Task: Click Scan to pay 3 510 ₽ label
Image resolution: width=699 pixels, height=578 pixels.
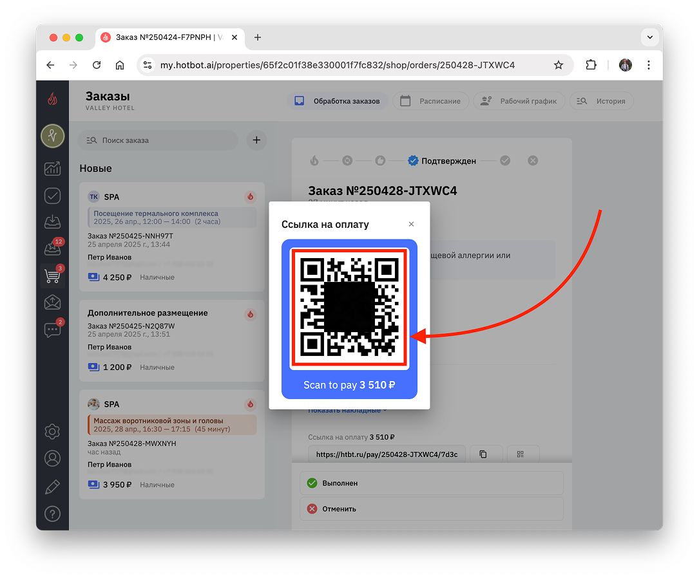Action: (349, 385)
